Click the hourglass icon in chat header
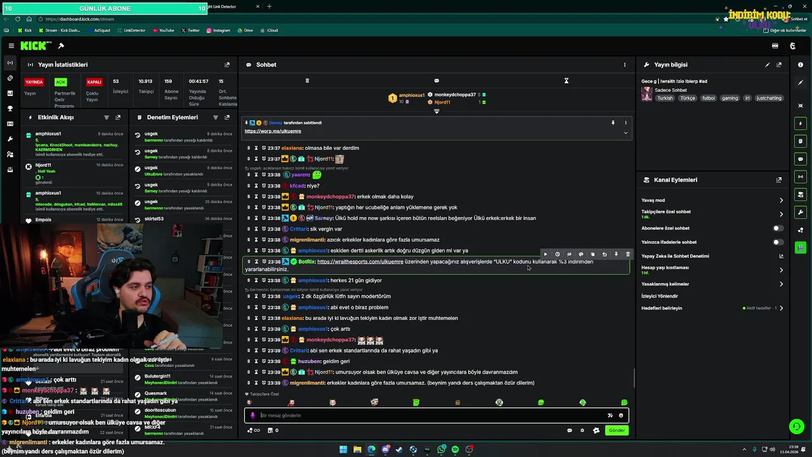The image size is (812, 457). point(566,81)
